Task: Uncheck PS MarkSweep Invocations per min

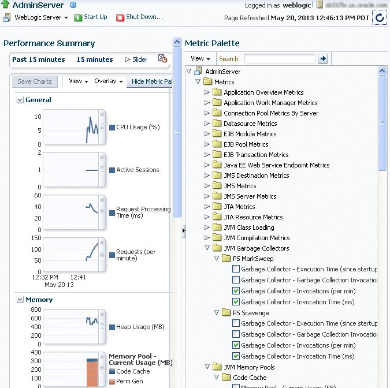Action: tap(236, 291)
